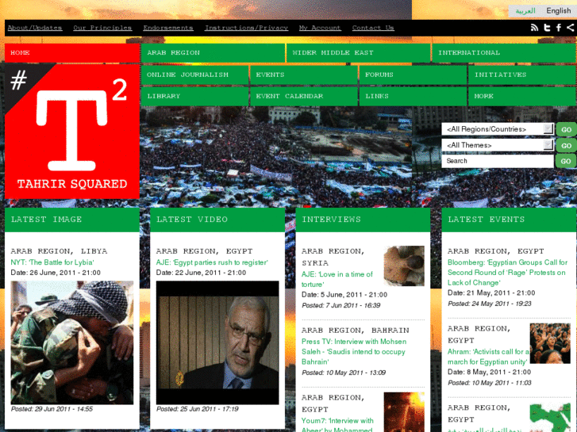Select the Links menu item

click(413, 97)
